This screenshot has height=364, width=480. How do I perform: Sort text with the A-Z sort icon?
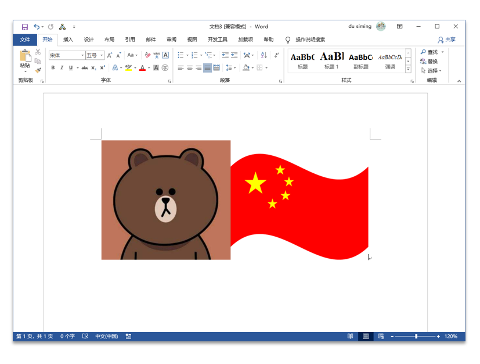coord(264,55)
